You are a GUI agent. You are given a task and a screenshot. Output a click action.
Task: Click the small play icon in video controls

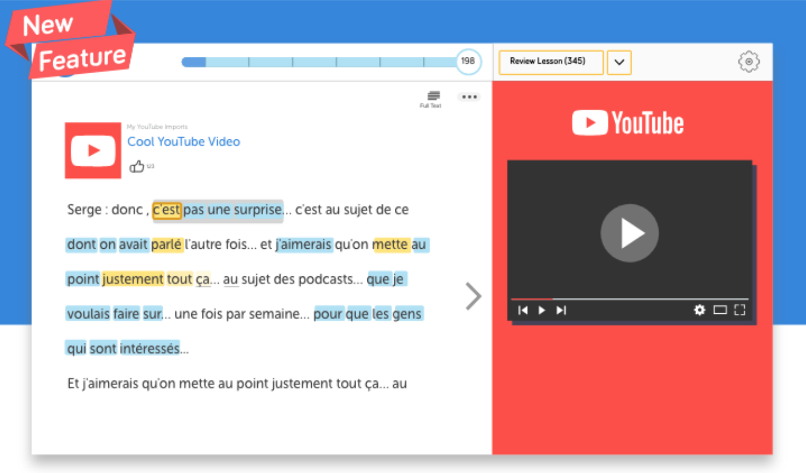pos(542,310)
